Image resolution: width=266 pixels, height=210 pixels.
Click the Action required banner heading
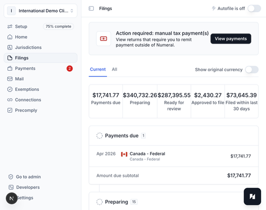click(x=162, y=33)
